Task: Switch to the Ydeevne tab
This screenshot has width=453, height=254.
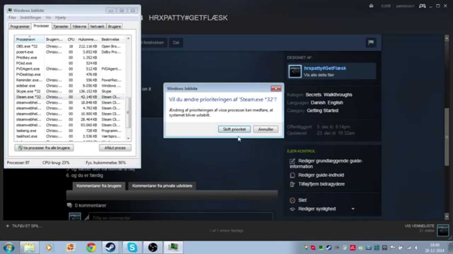Action: [x=79, y=26]
